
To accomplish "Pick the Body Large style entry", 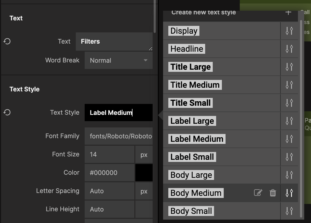I will click(x=191, y=175).
